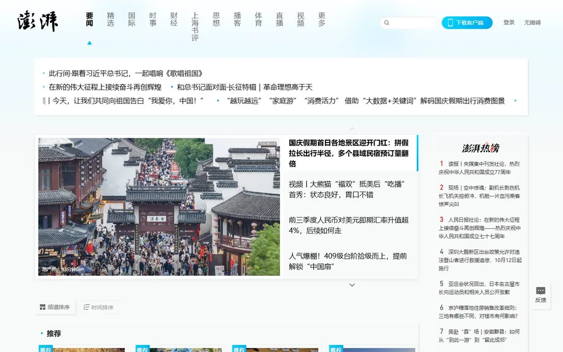Open the 财经 channel
Viewport: 563px width, 352px height.
click(x=174, y=19)
